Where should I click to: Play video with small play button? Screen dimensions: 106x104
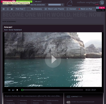point(17,90)
